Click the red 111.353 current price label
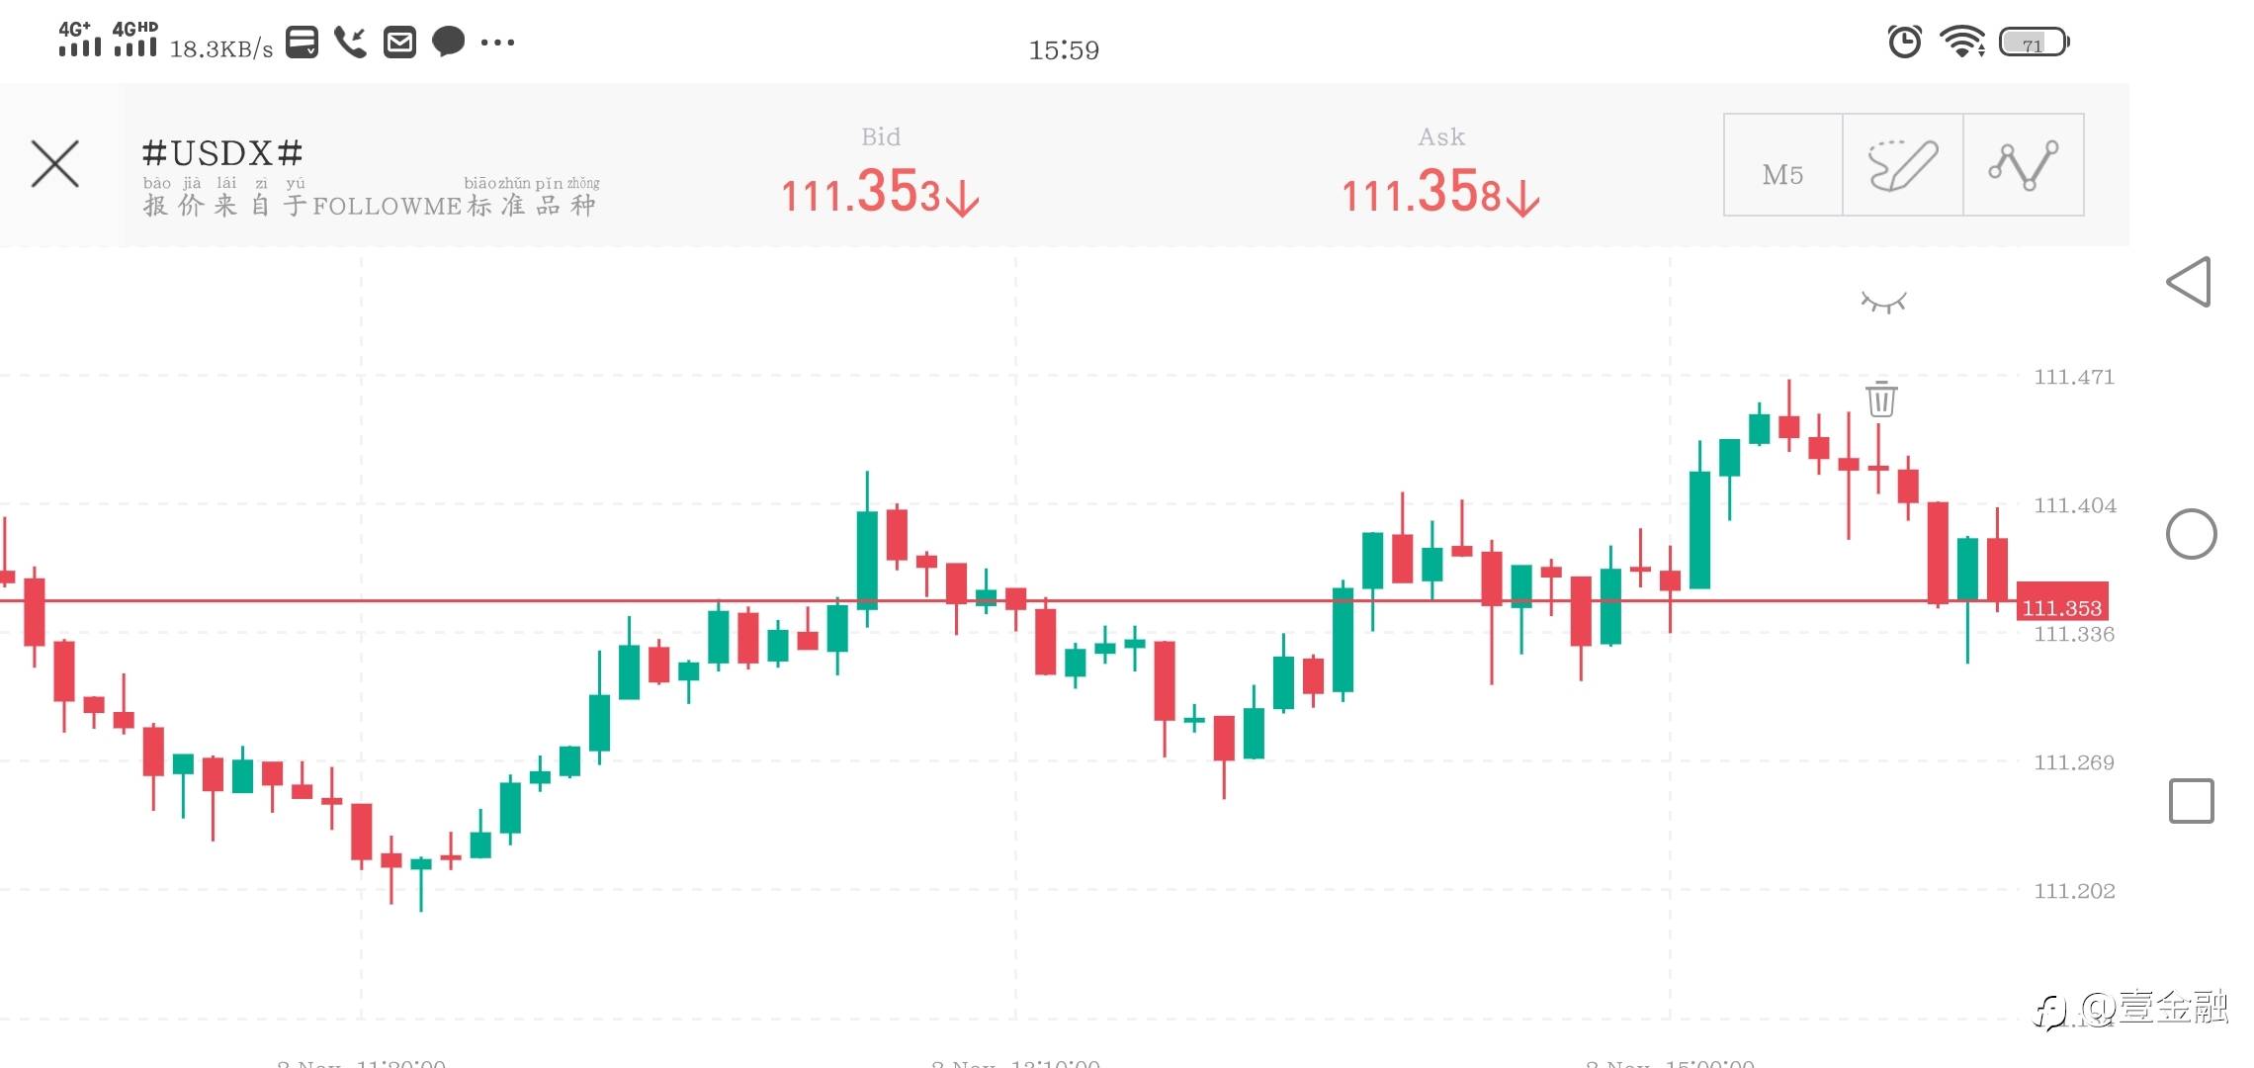This screenshot has height=1068, width=2254. (2061, 607)
